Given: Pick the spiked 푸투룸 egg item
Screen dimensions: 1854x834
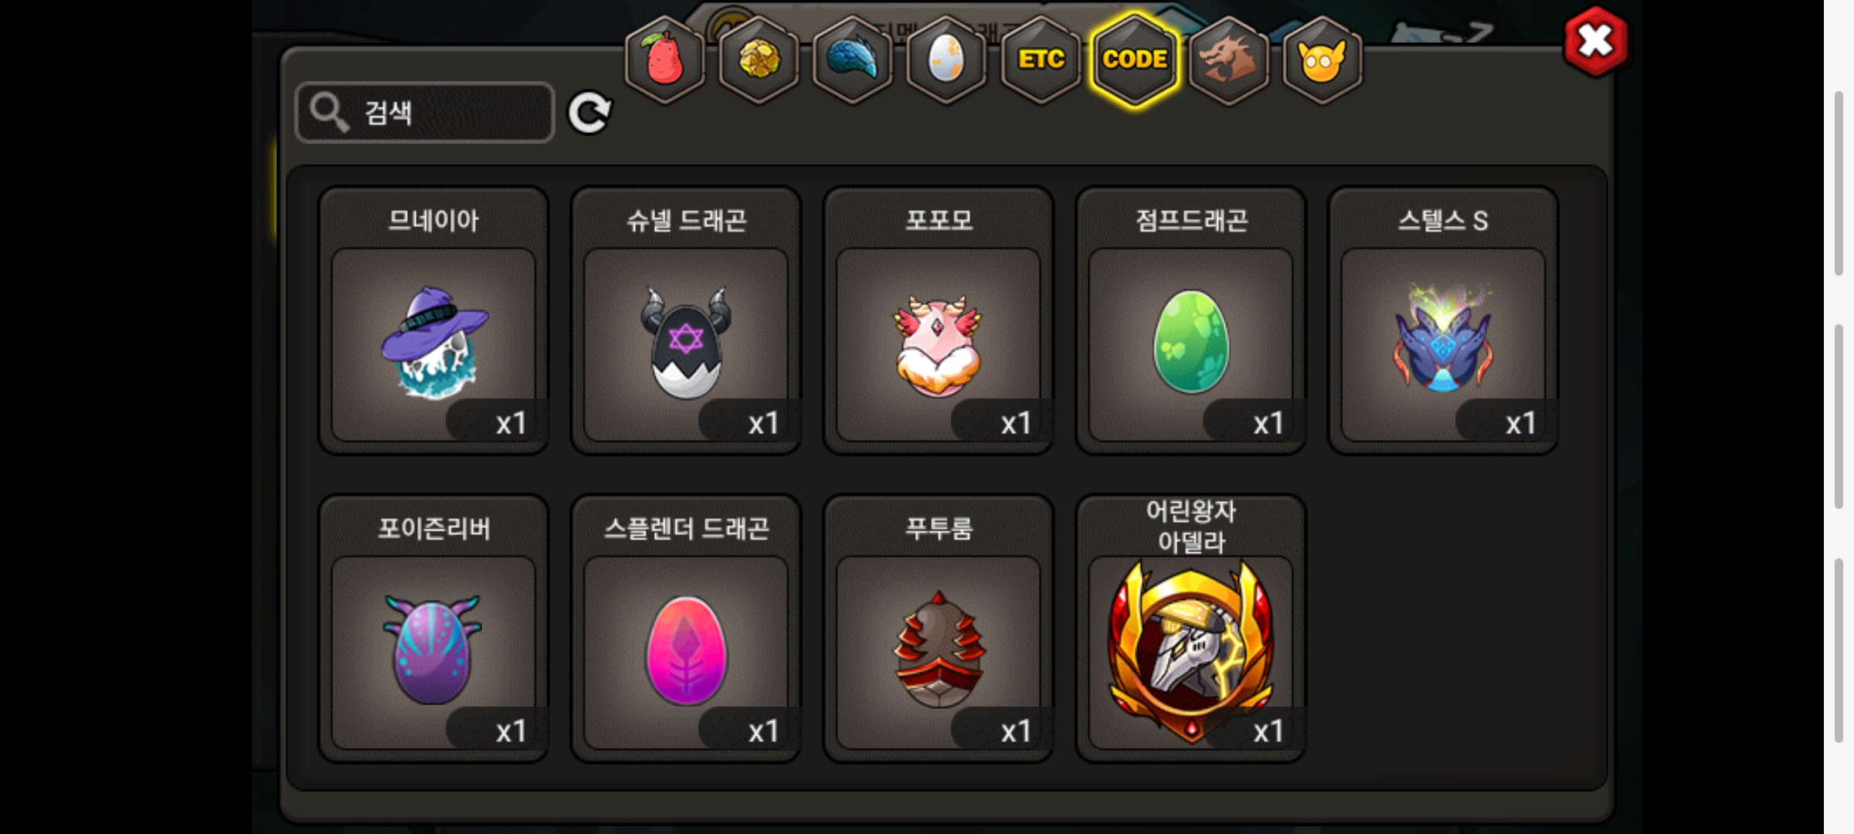Looking at the screenshot, I should click(x=939, y=629).
